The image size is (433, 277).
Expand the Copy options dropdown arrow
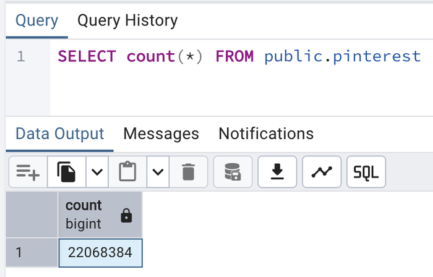[96, 171]
